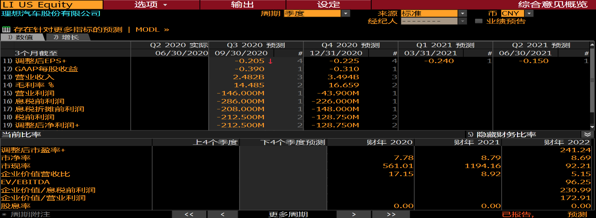Click the -0.150 EPS value
This screenshot has height=218, width=596.
[534, 61]
